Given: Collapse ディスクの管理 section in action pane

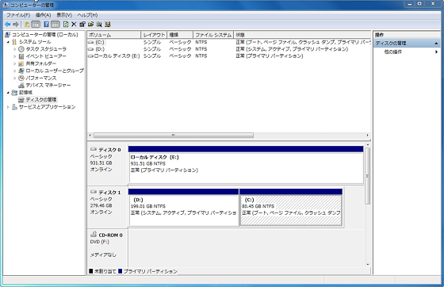Looking at the screenshot, I should (x=436, y=44).
